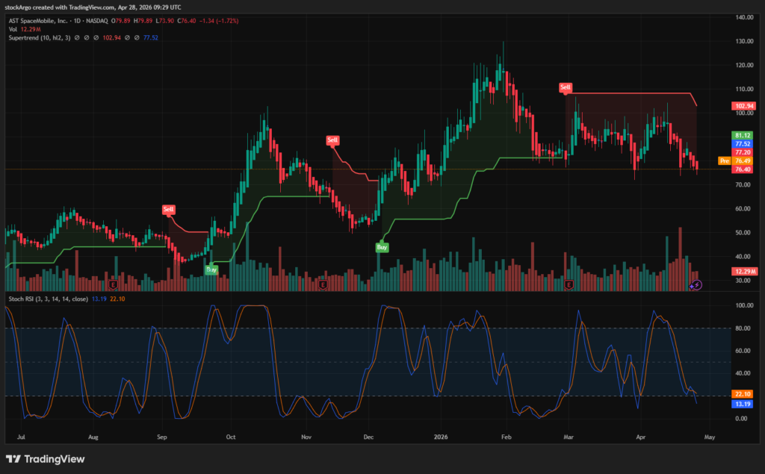Click the 140.00 price scale label

[744, 17]
